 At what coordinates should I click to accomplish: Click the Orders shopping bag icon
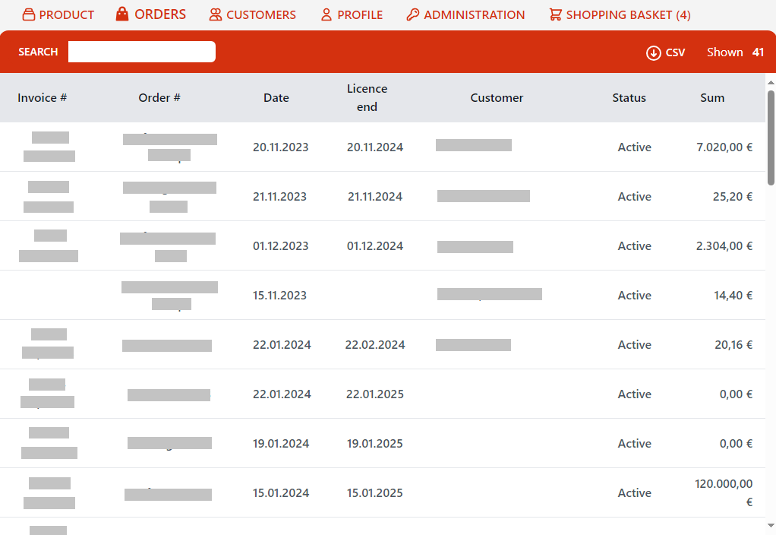point(122,14)
